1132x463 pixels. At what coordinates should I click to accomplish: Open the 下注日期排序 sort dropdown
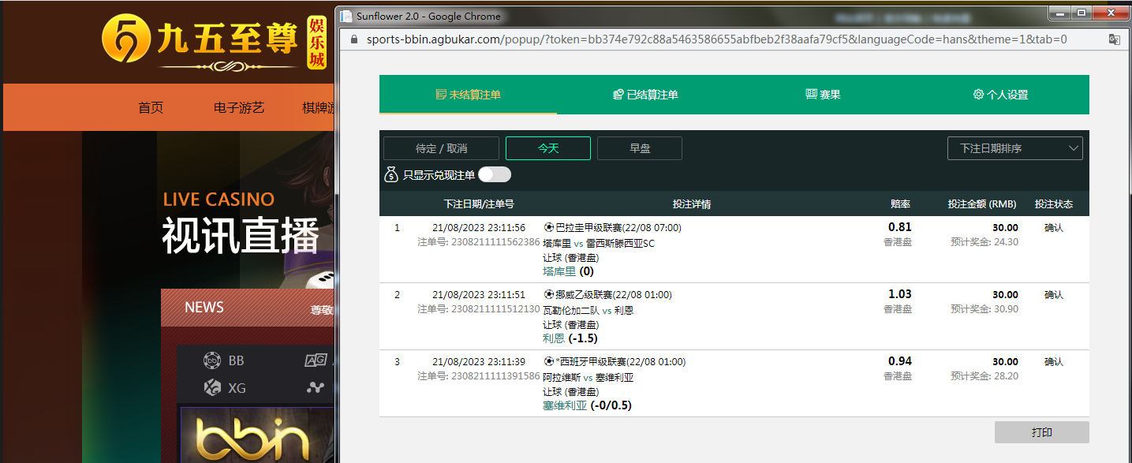click(1014, 148)
